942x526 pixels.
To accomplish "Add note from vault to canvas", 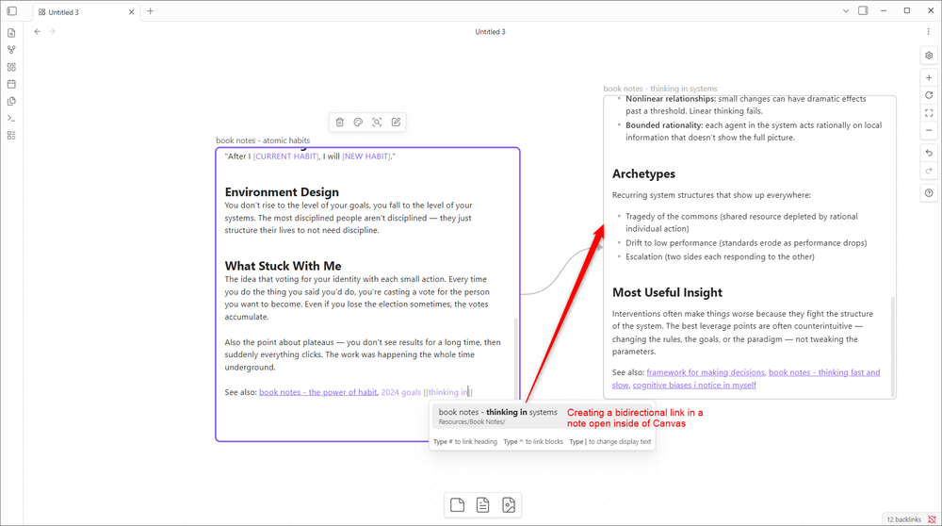I will click(x=483, y=505).
